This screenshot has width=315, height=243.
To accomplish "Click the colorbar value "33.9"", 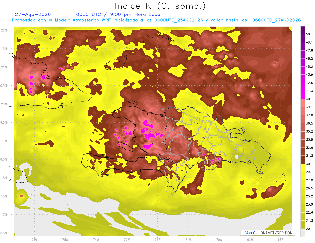I will [309, 139].
